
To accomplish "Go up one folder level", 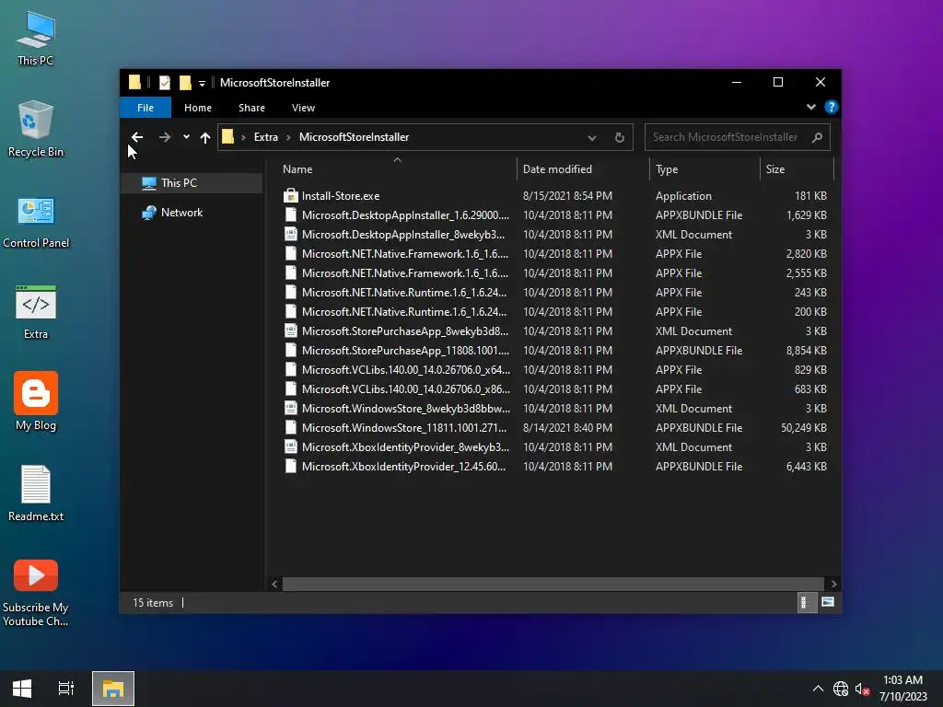I will [x=205, y=138].
